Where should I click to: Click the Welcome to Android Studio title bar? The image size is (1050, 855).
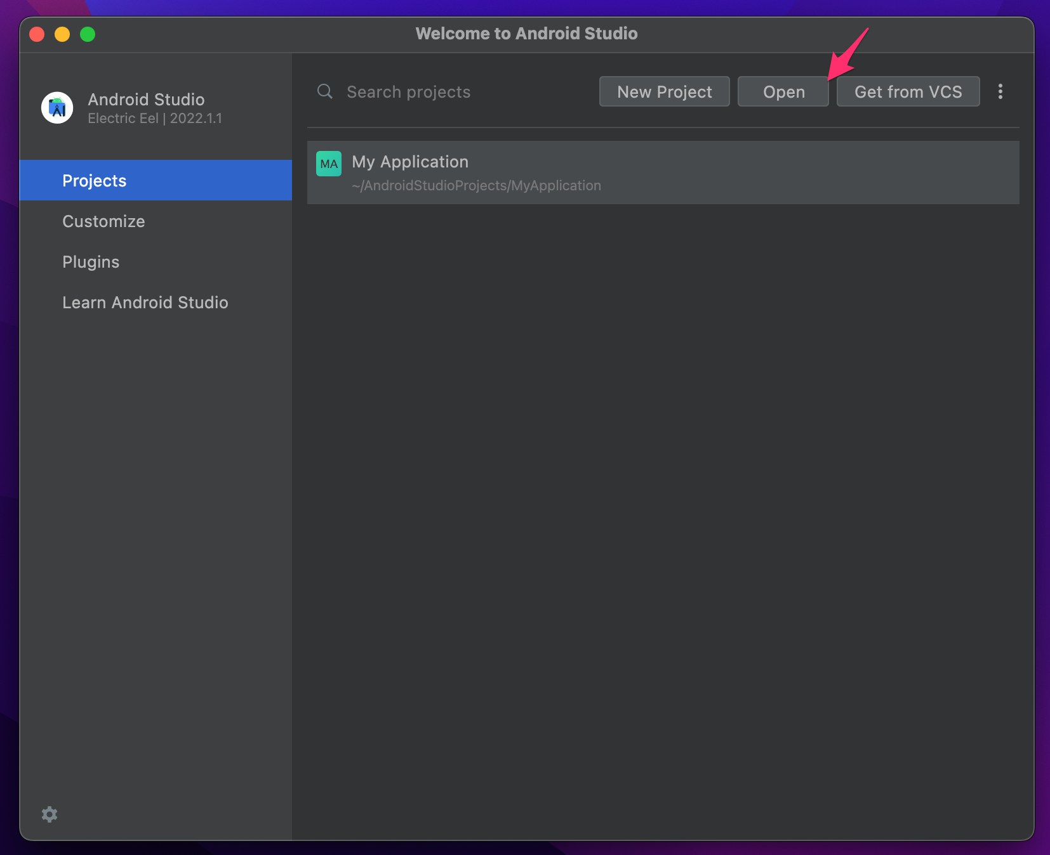pos(527,34)
